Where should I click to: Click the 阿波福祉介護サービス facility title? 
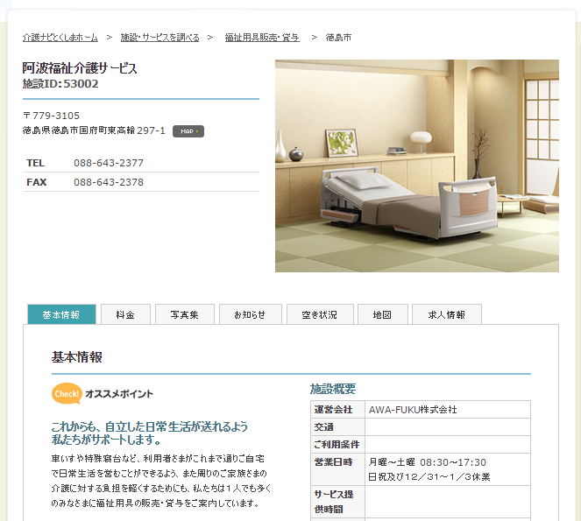[x=80, y=67]
